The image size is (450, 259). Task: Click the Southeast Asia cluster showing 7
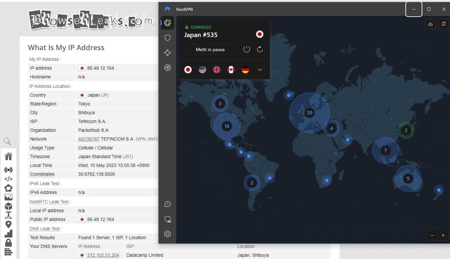click(385, 150)
